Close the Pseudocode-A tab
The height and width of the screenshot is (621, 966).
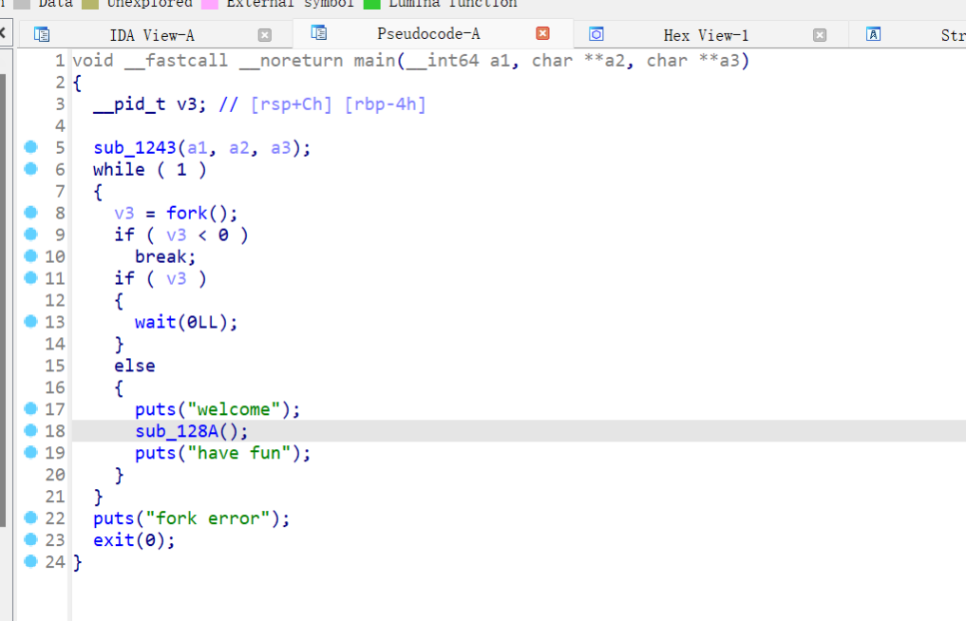click(x=542, y=33)
